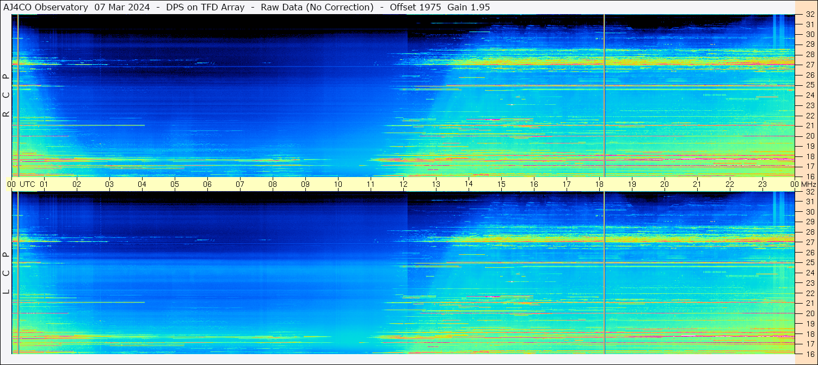Click hour "23" on the time axis
Screen dimensions: 818x365
click(762, 184)
